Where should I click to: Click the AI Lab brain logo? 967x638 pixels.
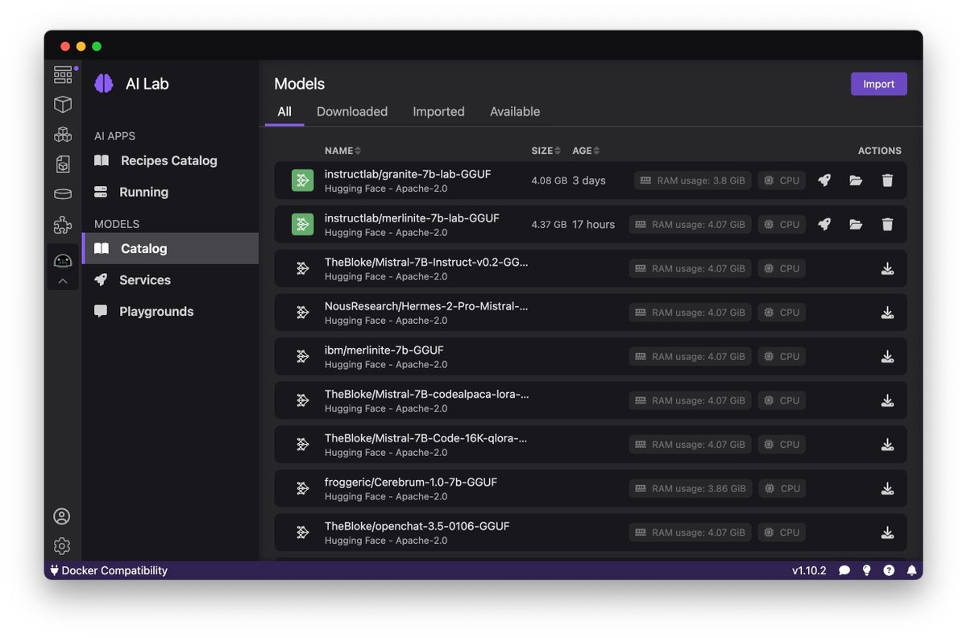pos(104,83)
